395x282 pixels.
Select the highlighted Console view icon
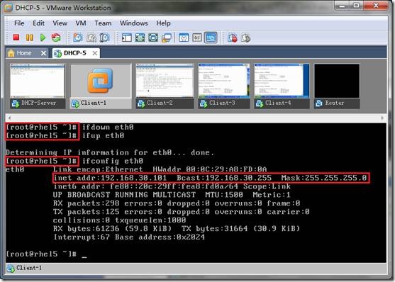(211, 38)
